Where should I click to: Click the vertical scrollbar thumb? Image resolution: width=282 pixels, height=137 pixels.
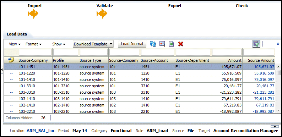(x=278, y=72)
